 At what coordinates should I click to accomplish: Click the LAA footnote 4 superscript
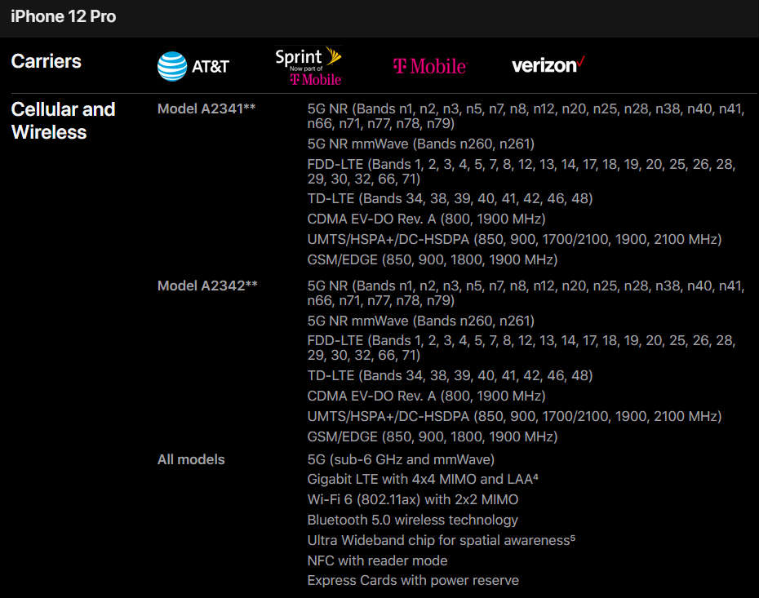(x=535, y=476)
